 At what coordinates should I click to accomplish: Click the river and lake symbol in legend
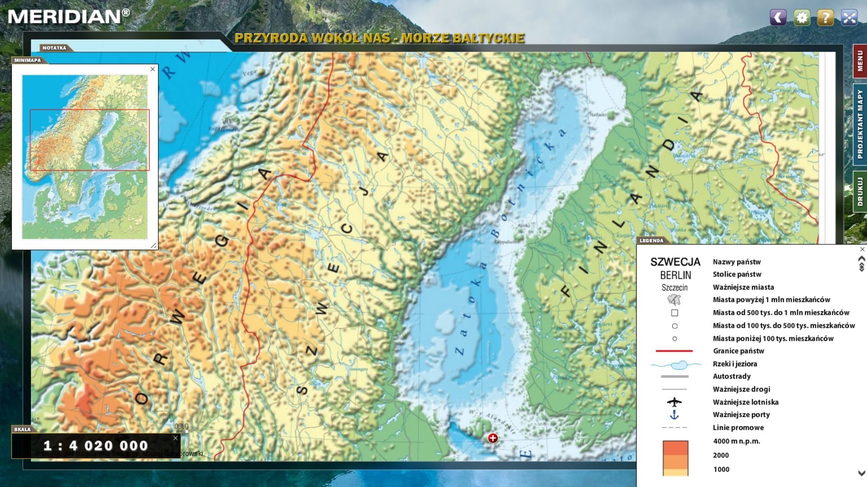(x=676, y=364)
